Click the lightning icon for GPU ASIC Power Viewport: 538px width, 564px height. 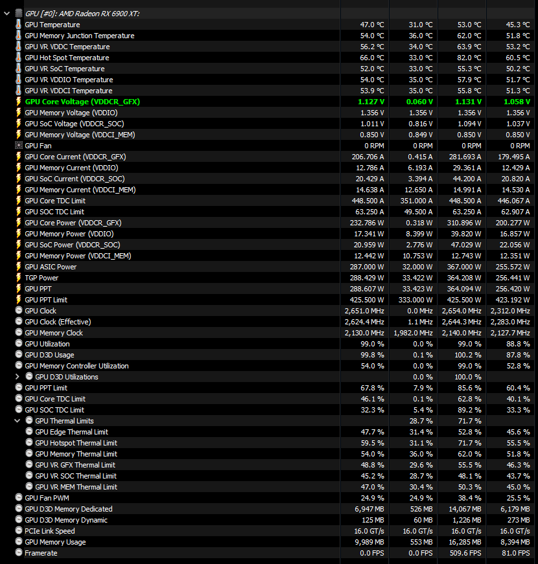(x=19, y=267)
